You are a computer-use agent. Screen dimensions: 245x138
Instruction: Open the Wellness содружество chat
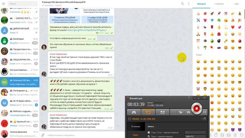click(20, 113)
